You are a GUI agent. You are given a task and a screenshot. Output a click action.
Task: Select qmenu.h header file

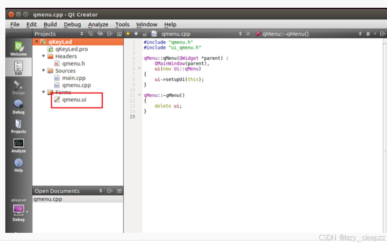click(74, 64)
